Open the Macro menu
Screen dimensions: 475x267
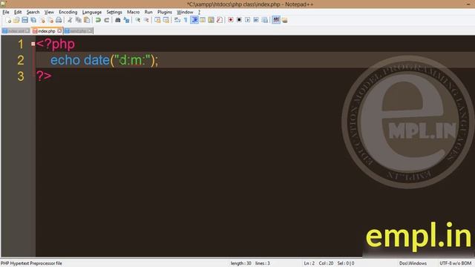(x=134, y=12)
